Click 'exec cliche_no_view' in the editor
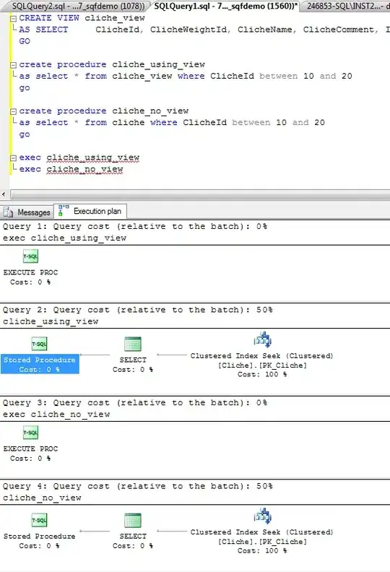Screen dimensions: 390x572 71,169
